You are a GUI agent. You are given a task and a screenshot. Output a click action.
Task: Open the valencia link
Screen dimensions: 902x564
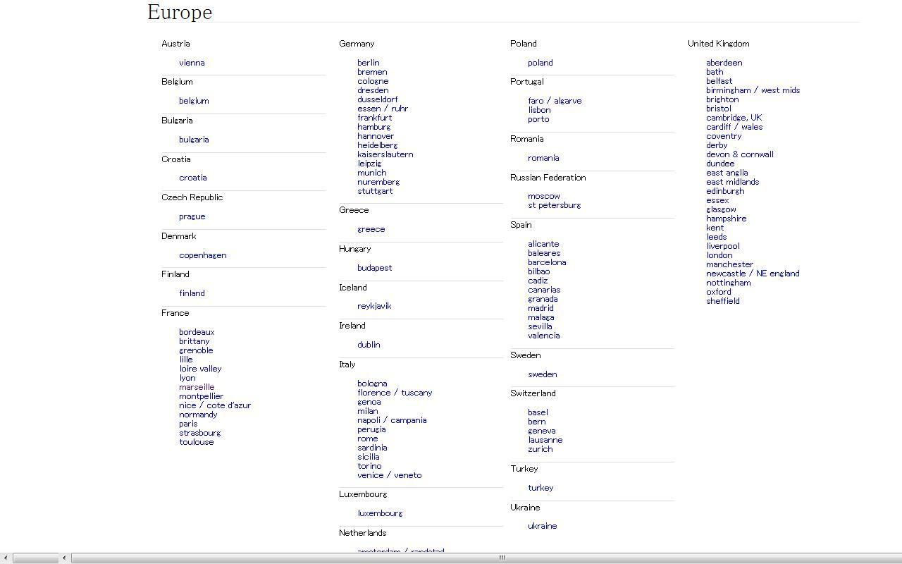(544, 336)
